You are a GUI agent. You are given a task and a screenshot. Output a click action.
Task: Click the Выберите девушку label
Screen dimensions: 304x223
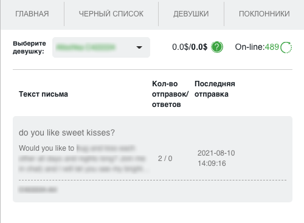pos(29,47)
